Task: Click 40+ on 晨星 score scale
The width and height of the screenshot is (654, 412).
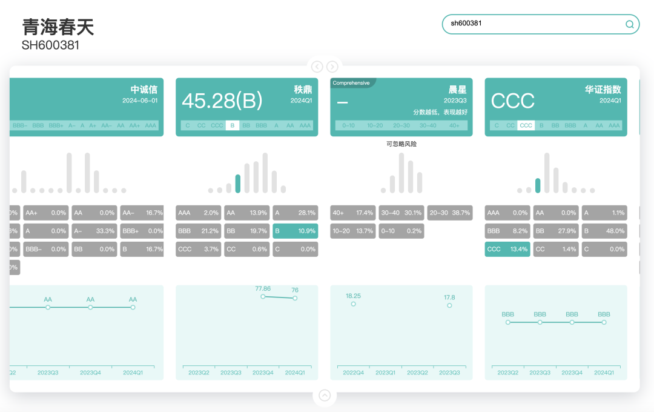Action: pyautogui.click(x=454, y=125)
